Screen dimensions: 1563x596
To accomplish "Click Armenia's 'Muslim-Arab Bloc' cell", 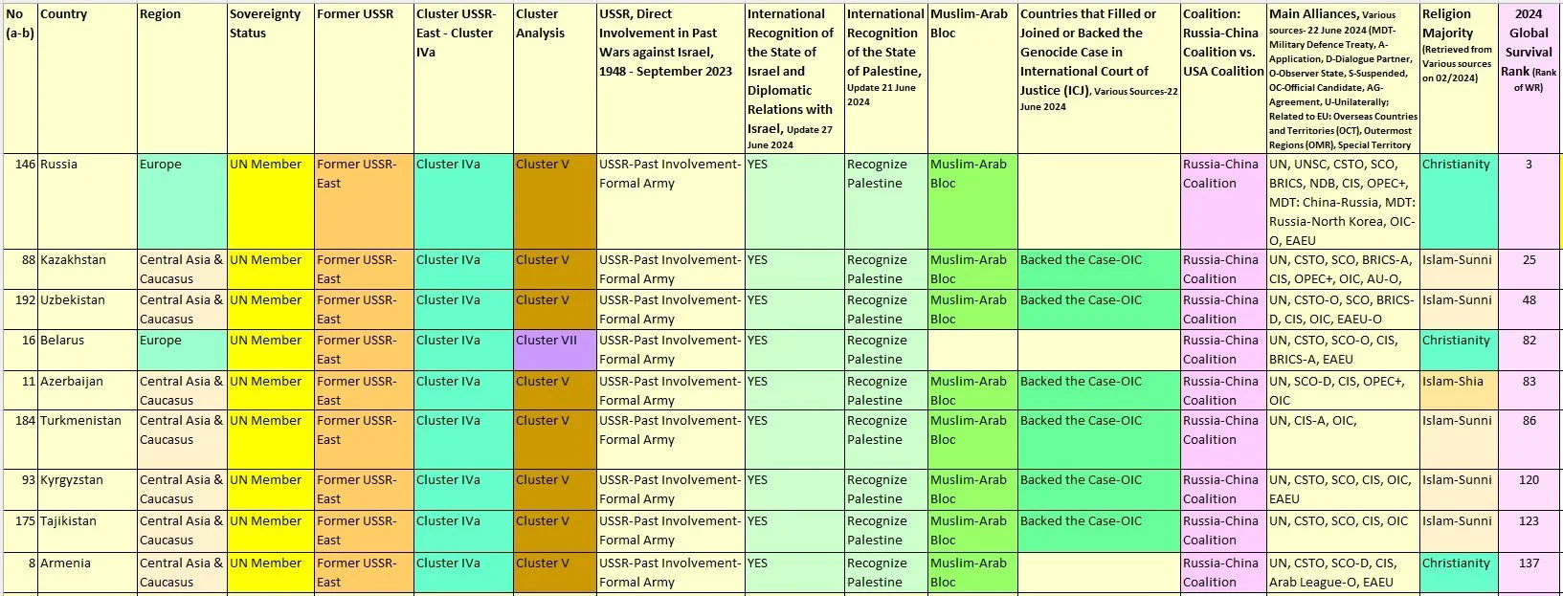I will click(x=972, y=572).
